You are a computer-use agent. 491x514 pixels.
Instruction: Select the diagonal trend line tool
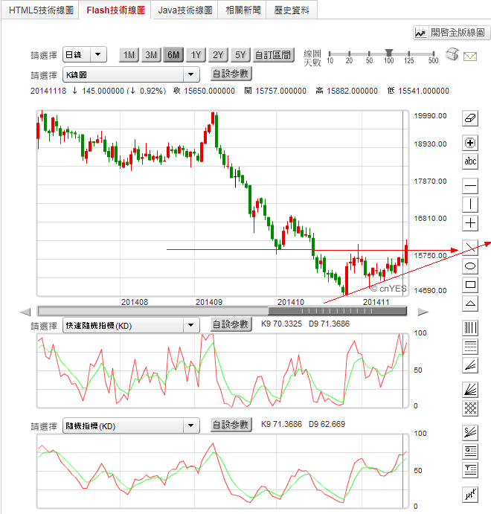(470, 248)
